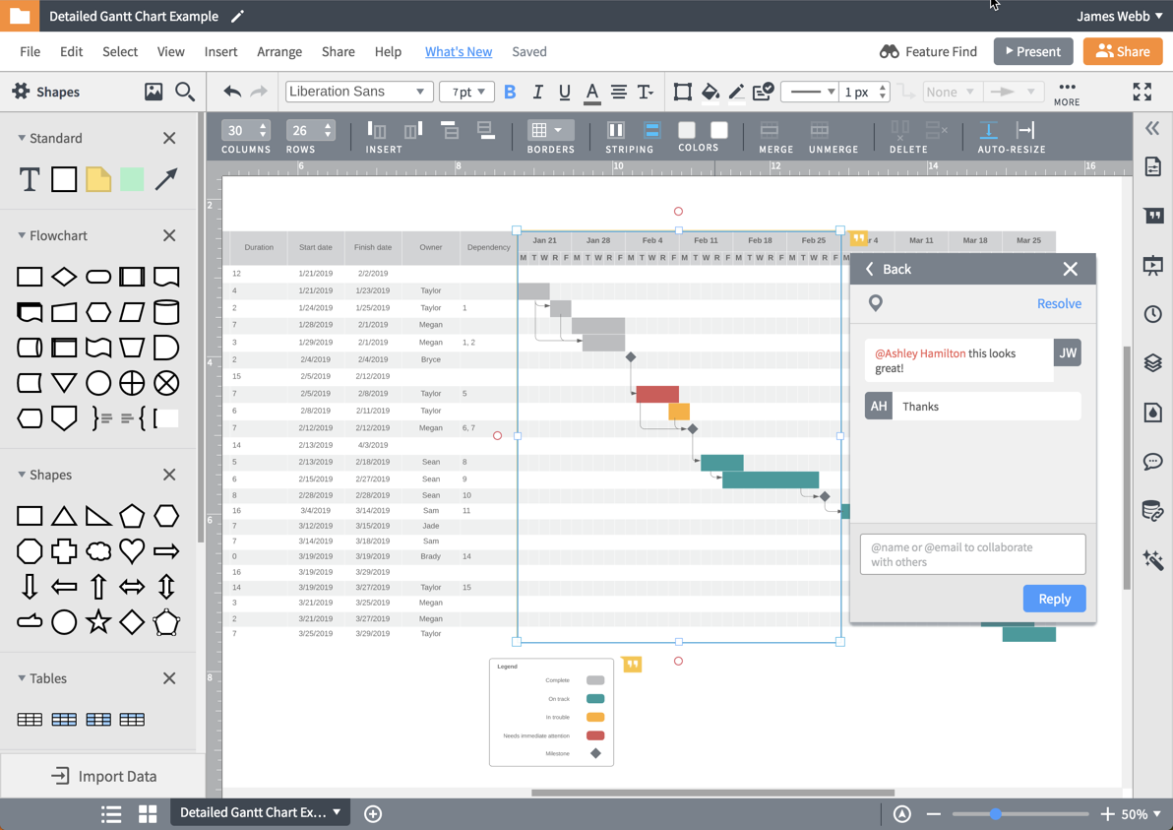Open the data linking panel

(x=1153, y=510)
